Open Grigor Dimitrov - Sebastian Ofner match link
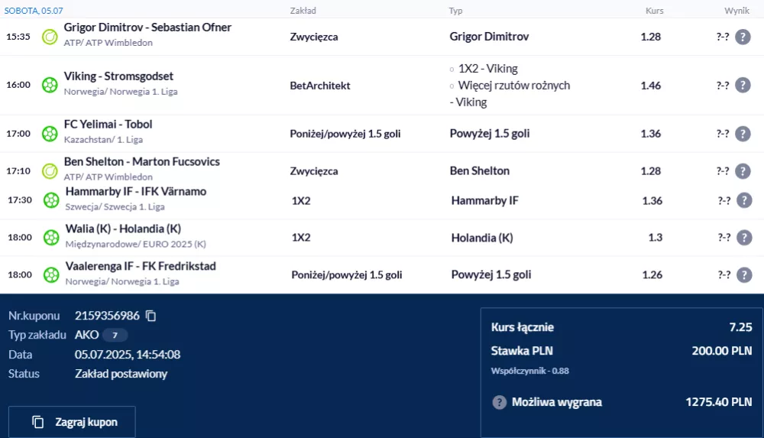764x438 pixels. [x=147, y=28]
